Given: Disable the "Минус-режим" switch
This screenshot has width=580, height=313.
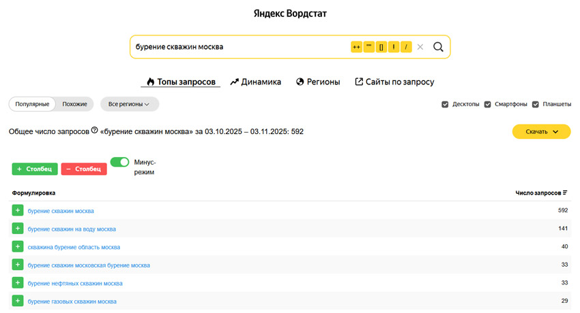Looking at the screenshot, I should (120, 163).
